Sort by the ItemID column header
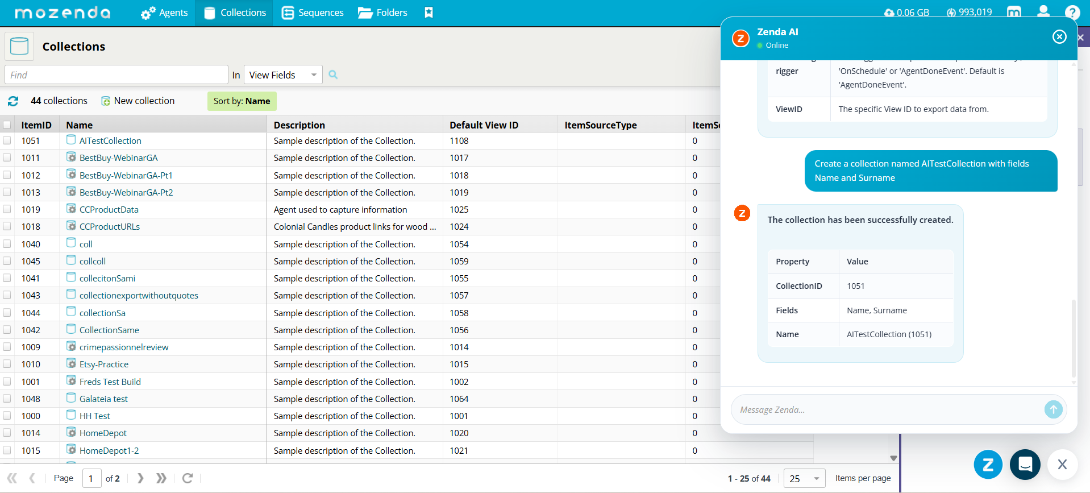1090x493 pixels. point(36,125)
